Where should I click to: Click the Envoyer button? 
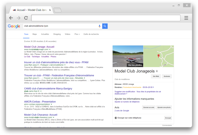[168, 118]
